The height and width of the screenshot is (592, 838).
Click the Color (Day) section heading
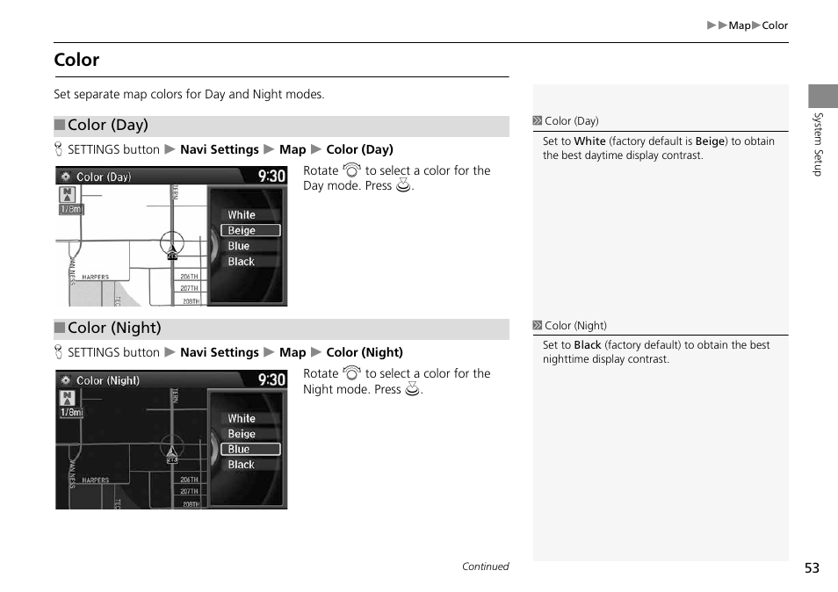point(108,125)
